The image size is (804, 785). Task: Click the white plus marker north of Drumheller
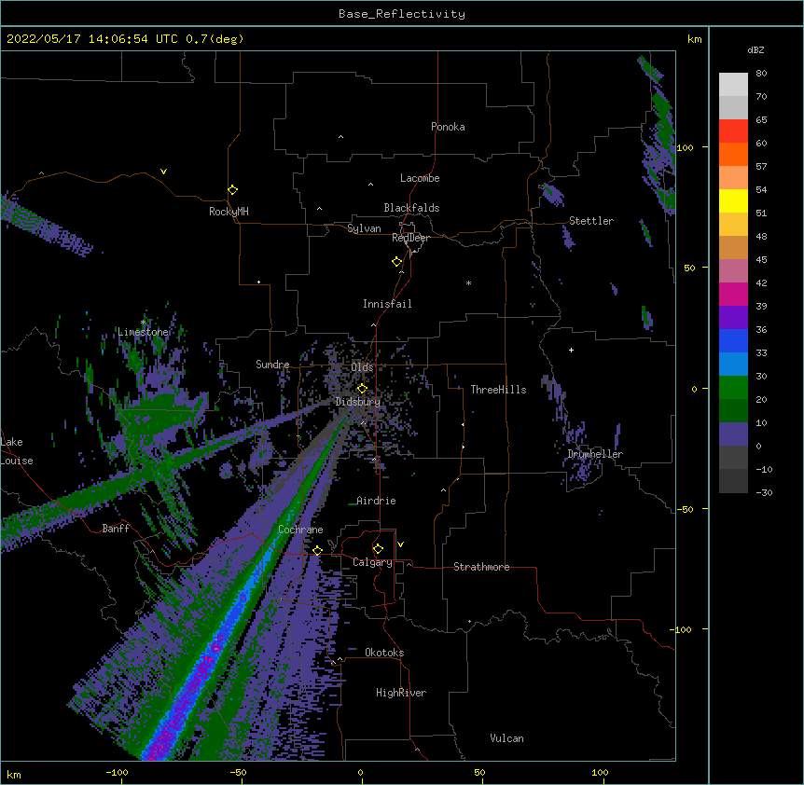pos(571,350)
